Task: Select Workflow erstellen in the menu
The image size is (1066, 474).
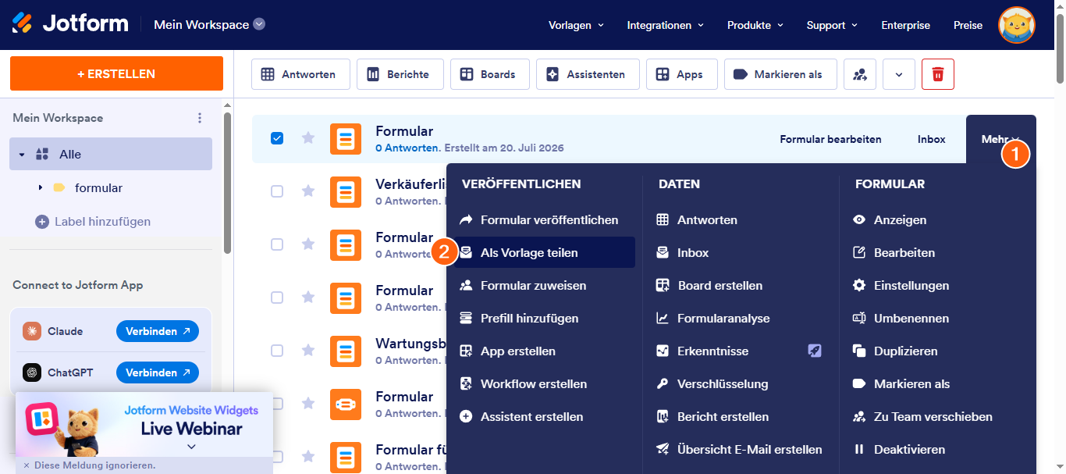Action: coord(545,384)
